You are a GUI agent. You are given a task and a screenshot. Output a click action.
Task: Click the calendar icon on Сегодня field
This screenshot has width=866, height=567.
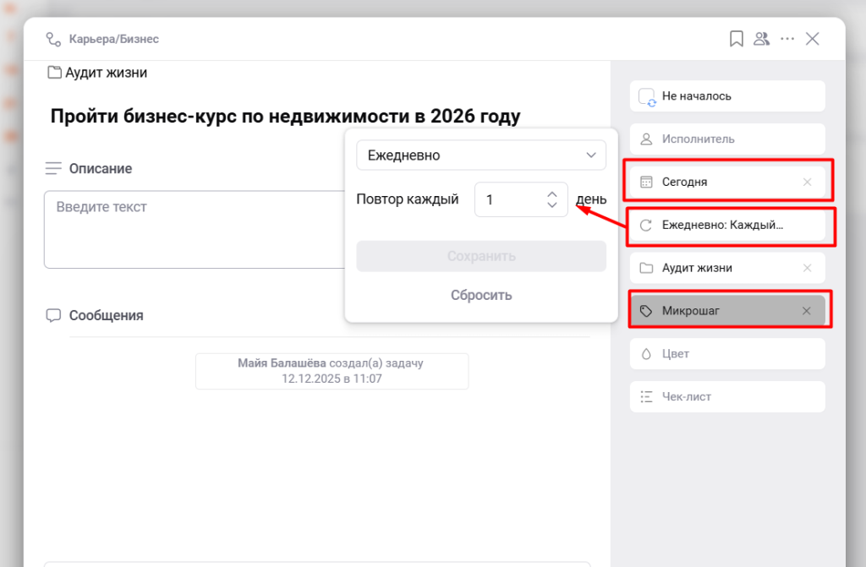(646, 182)
